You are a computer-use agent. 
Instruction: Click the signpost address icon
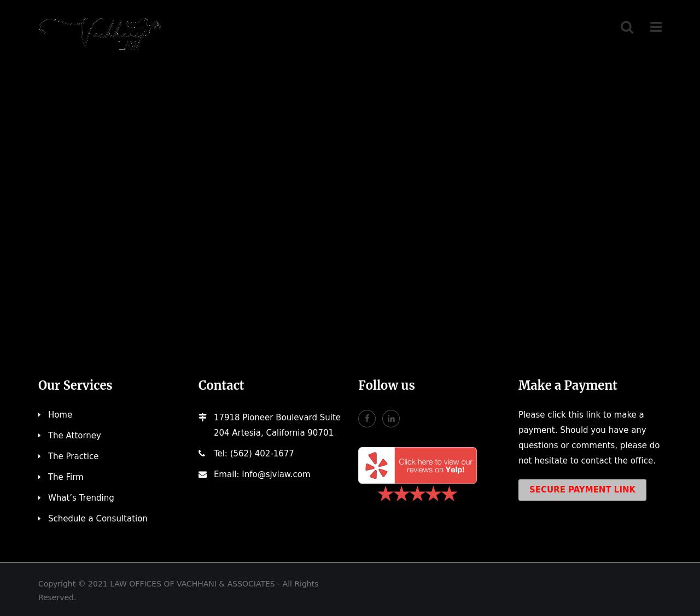pos(202,418)
